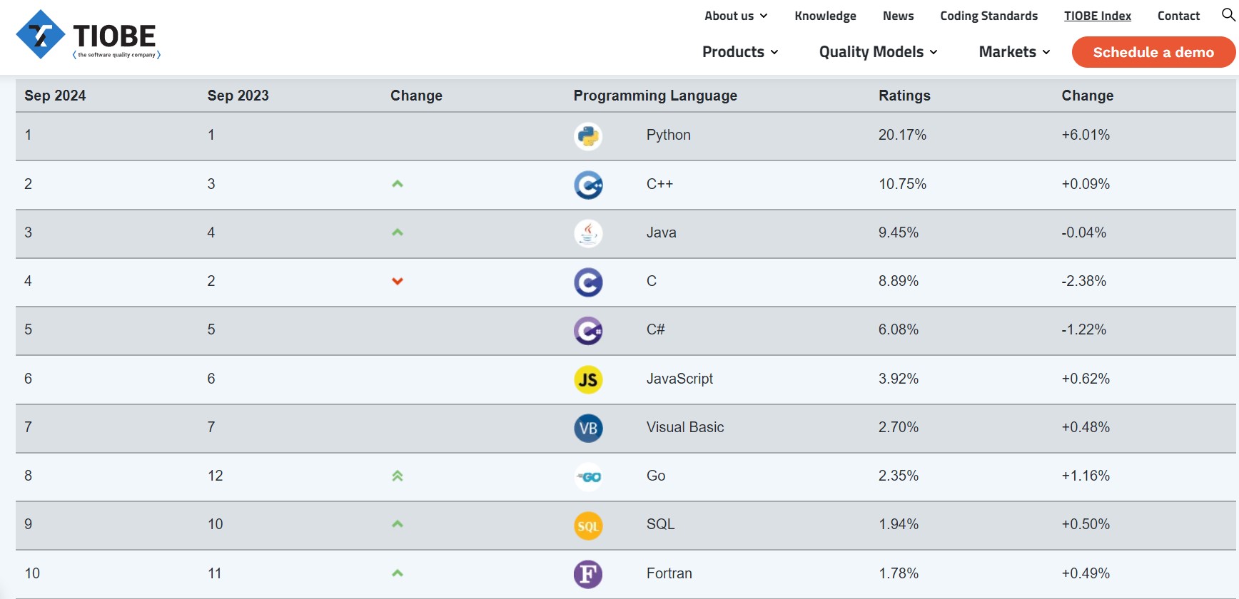
Task: Click the yellow JavaScript JS icon
Action: tap(588, 379)
